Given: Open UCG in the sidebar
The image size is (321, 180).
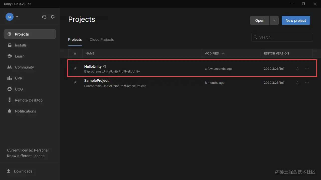Looking at the screenshot, I should (x=30, y=89).
